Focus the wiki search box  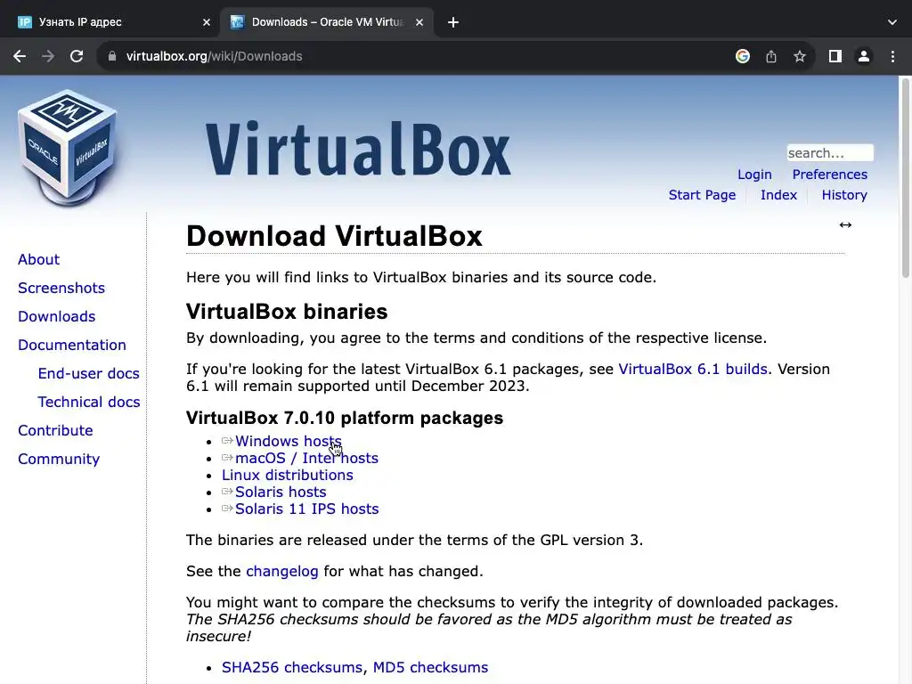point(830,153)
